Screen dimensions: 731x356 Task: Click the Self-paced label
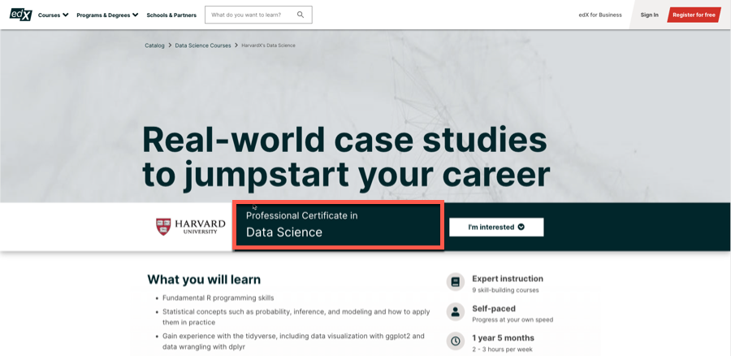click(x=494, y=308)
